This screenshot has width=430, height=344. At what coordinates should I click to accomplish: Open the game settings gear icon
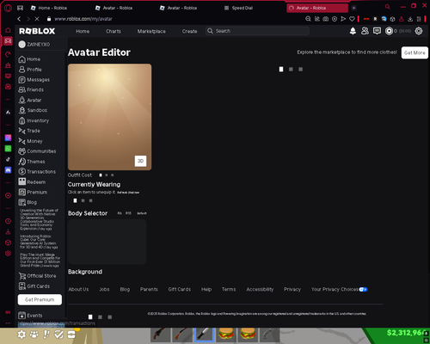pyautogui.click(x=21, y=335)
